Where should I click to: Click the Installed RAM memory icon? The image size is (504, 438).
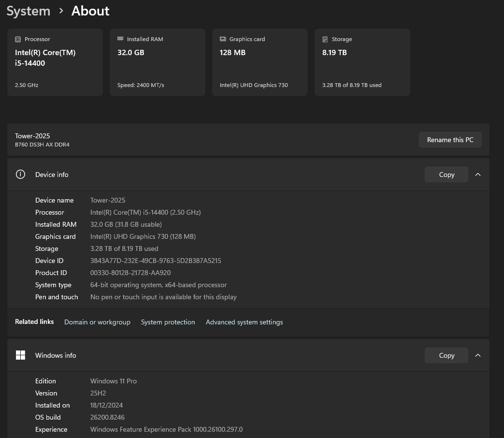120,39
